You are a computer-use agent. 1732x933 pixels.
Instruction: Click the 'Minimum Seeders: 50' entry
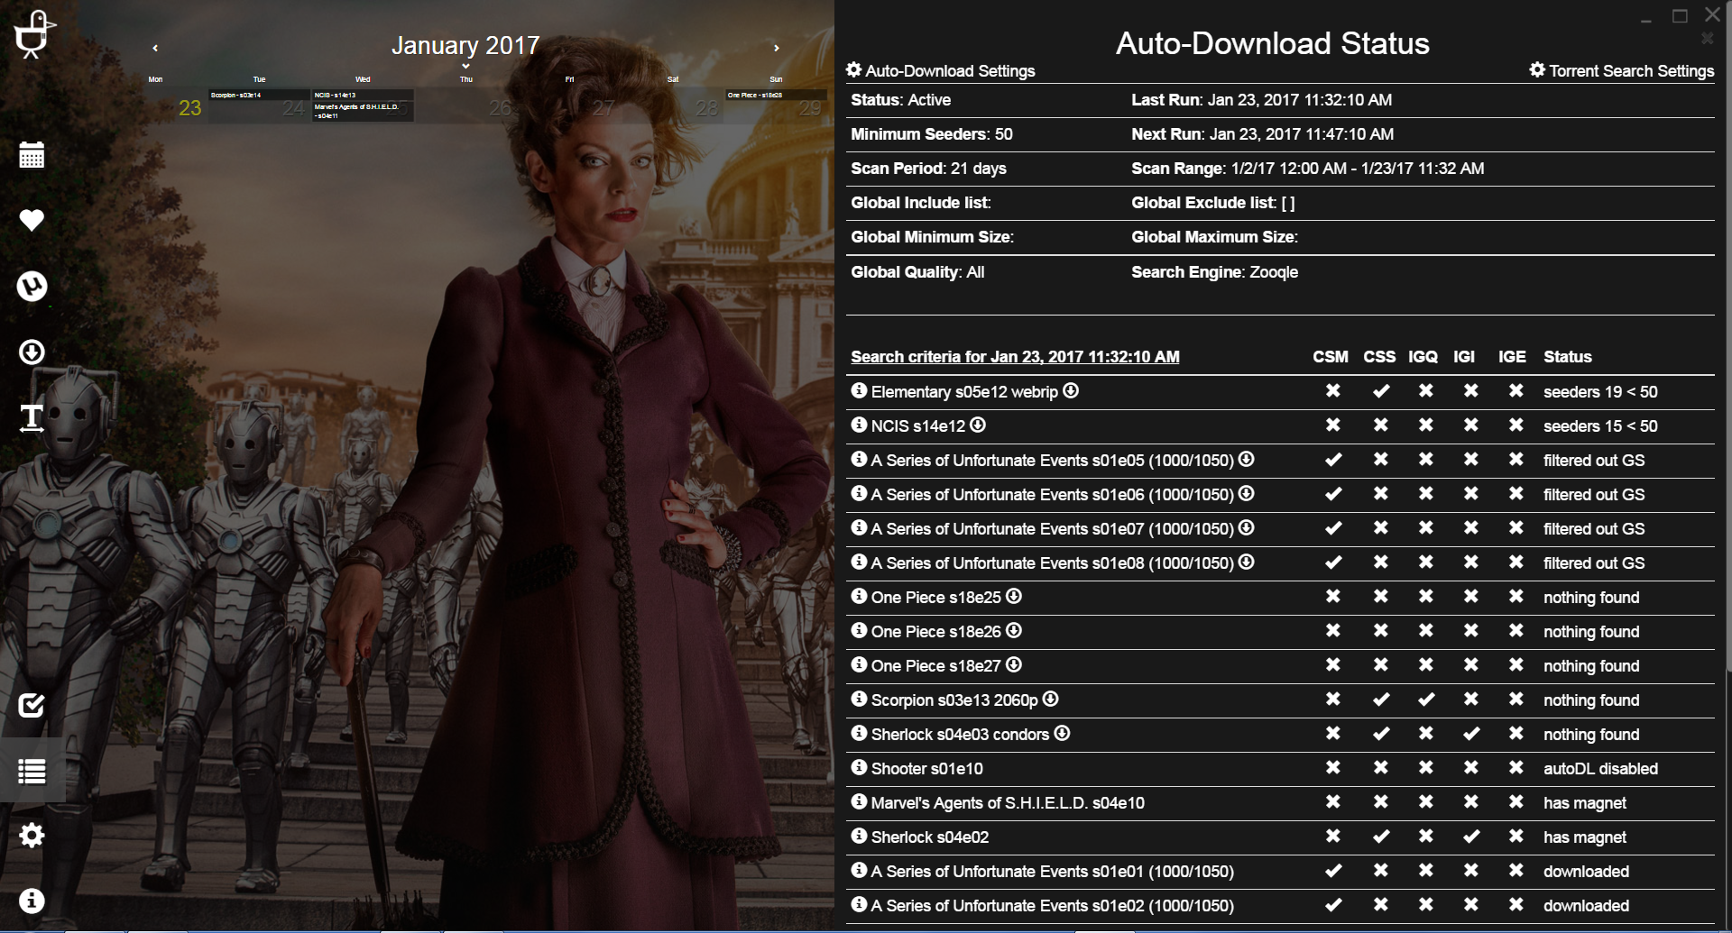[932, 134]
